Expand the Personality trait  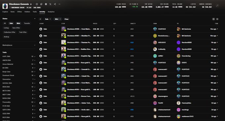(x=19, y=102)
